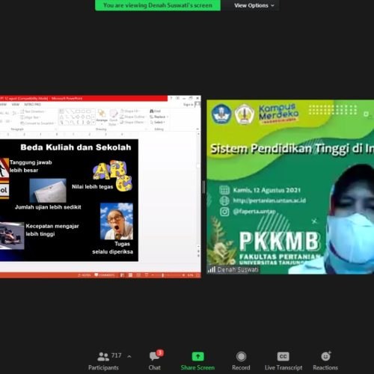
Task: Click the 'Nilai lebih tegas' text
Action: [x=92, y=186]
